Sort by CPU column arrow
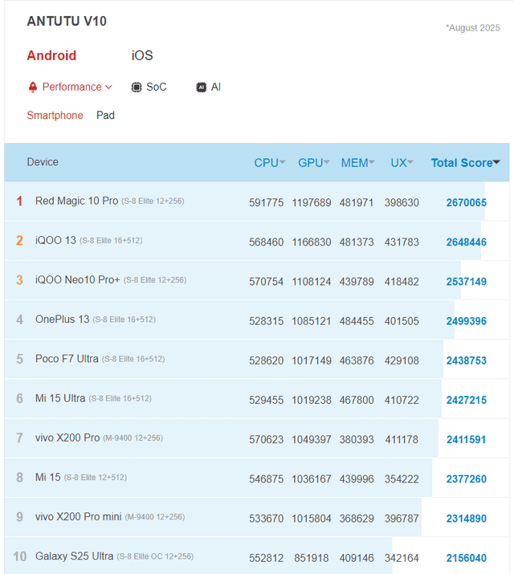 pos(283,163)
